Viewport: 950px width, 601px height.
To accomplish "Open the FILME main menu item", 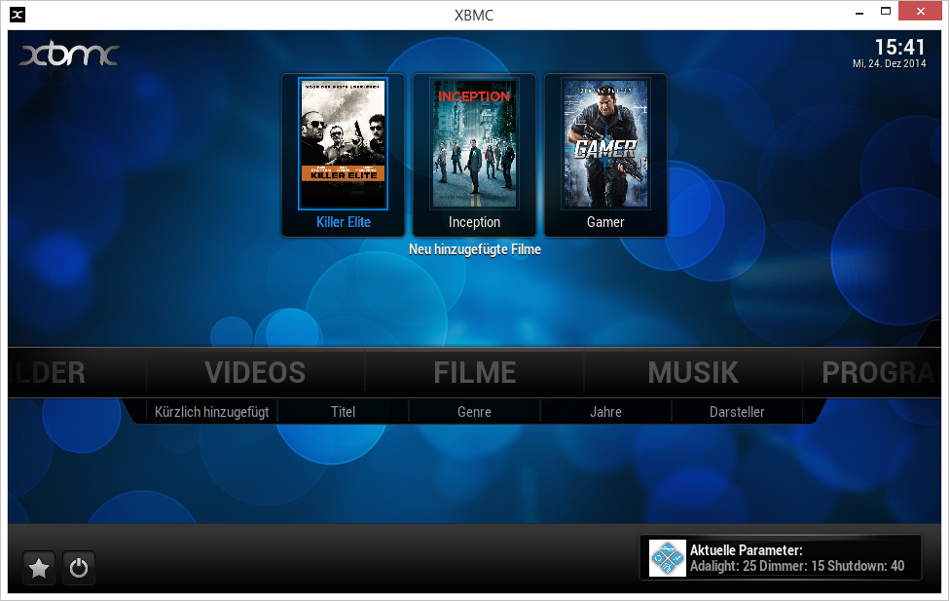I will pyautogui.click(x=475, y=372).
